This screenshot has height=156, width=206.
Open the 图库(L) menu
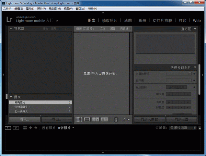(x=30, y=9)
